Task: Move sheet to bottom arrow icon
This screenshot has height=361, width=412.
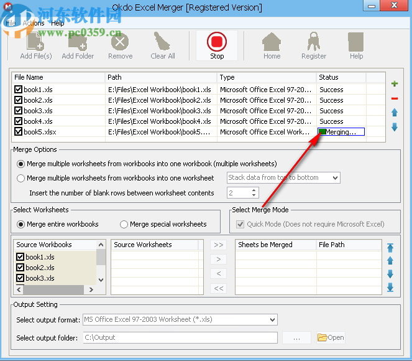Action: [x=390, y=288]
